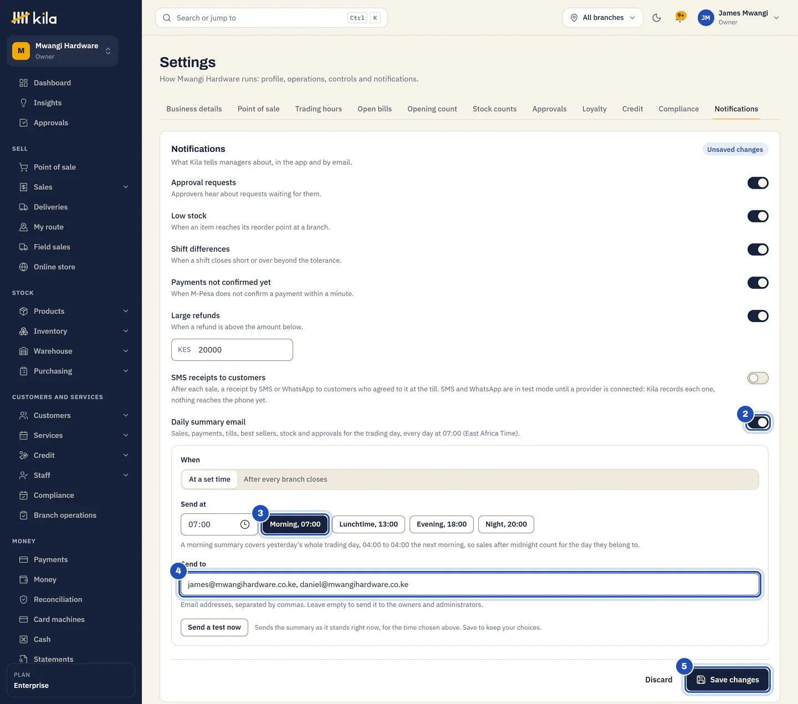The width and height of the screenshot is (798, 704).
Task: Open the notifications bell with 9+ badge
Action: click(x=681, y=17)
